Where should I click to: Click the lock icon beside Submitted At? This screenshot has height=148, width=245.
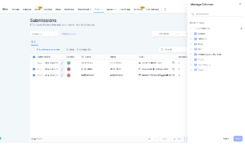click(241, 28)
